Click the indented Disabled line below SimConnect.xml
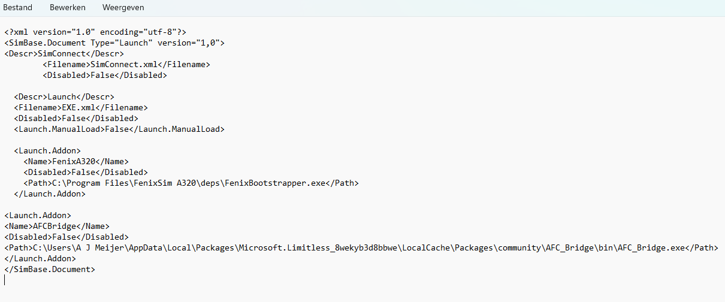 tap(105, 75)
